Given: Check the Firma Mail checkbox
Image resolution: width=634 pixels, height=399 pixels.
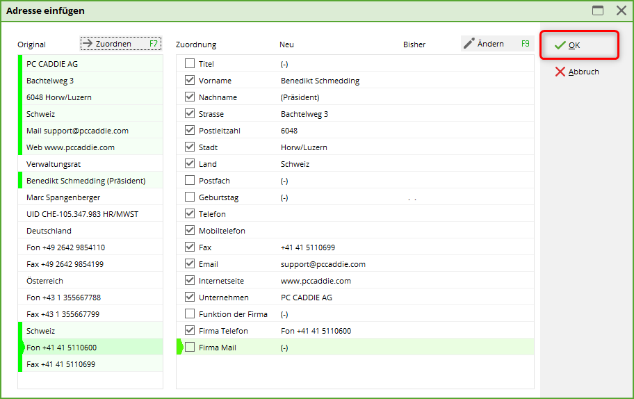Looking at the screenshot, I should coord(190,348).
